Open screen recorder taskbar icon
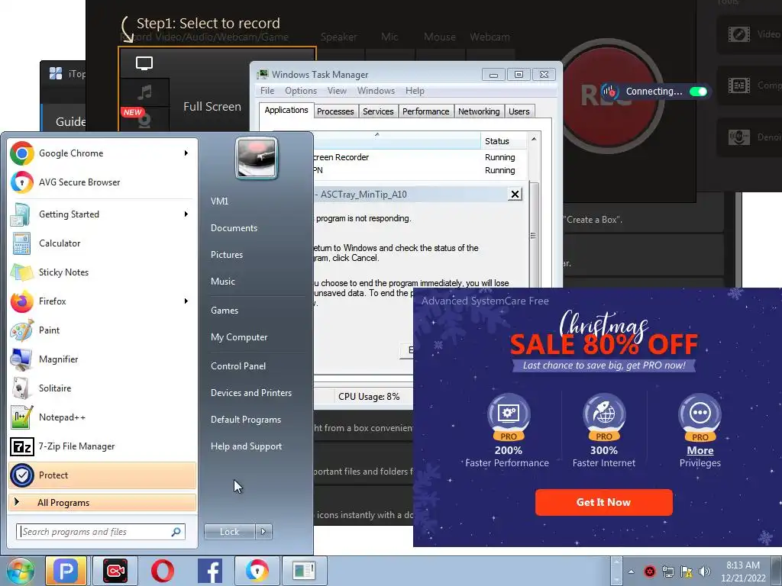Viewport: 782px width, 586px height. (x=115, y=571)
